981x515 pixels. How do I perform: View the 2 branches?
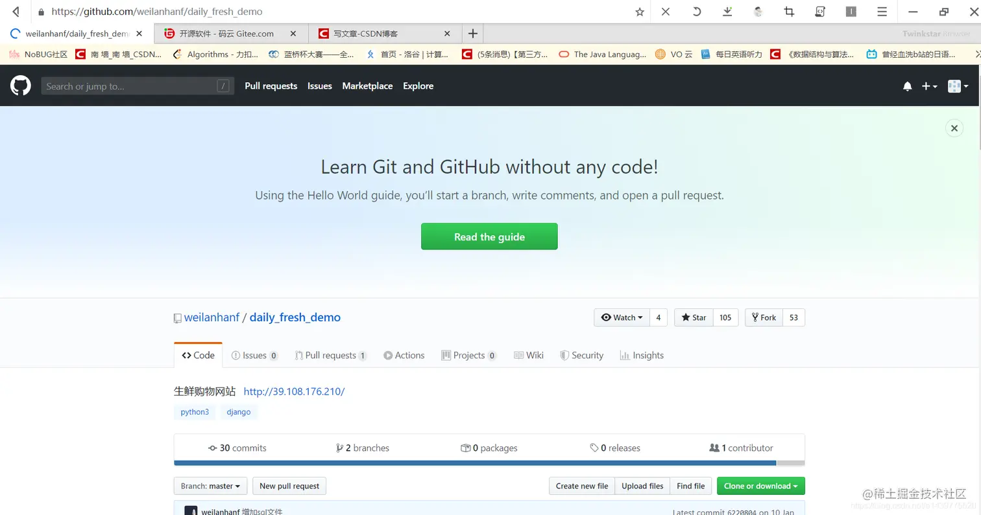click(x=363, y=448)
